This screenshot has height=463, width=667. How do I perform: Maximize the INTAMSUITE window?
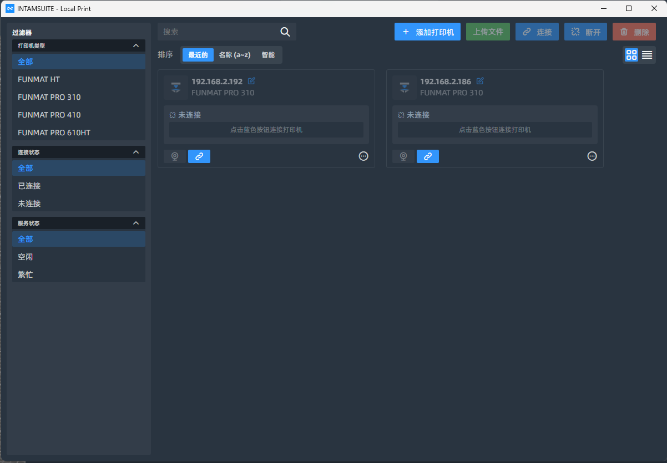click(x=629, y=8)
